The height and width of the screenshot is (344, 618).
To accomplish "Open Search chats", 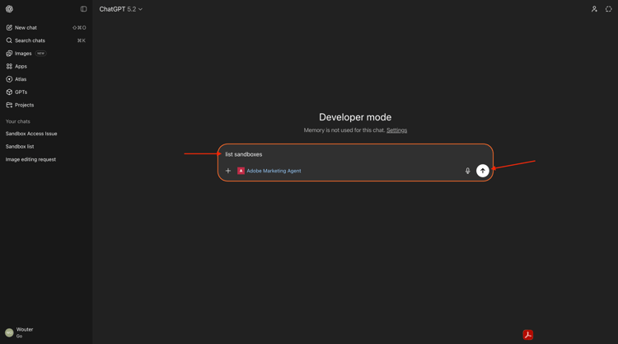I will 45,40.
